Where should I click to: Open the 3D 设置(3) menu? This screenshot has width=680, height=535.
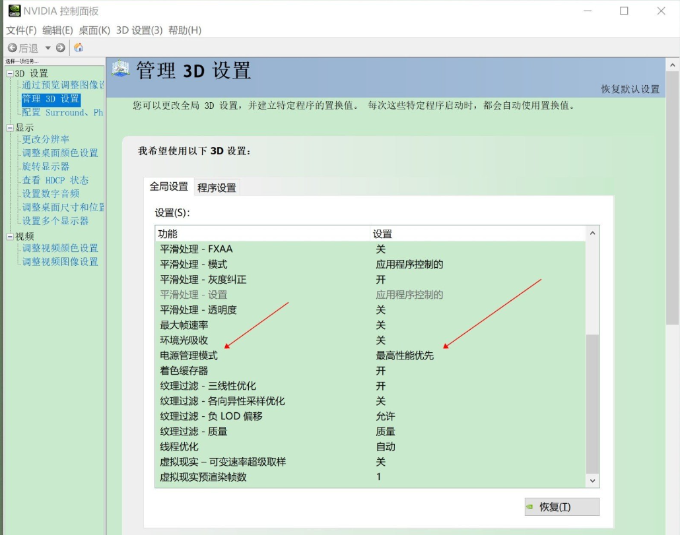point(139,30)
